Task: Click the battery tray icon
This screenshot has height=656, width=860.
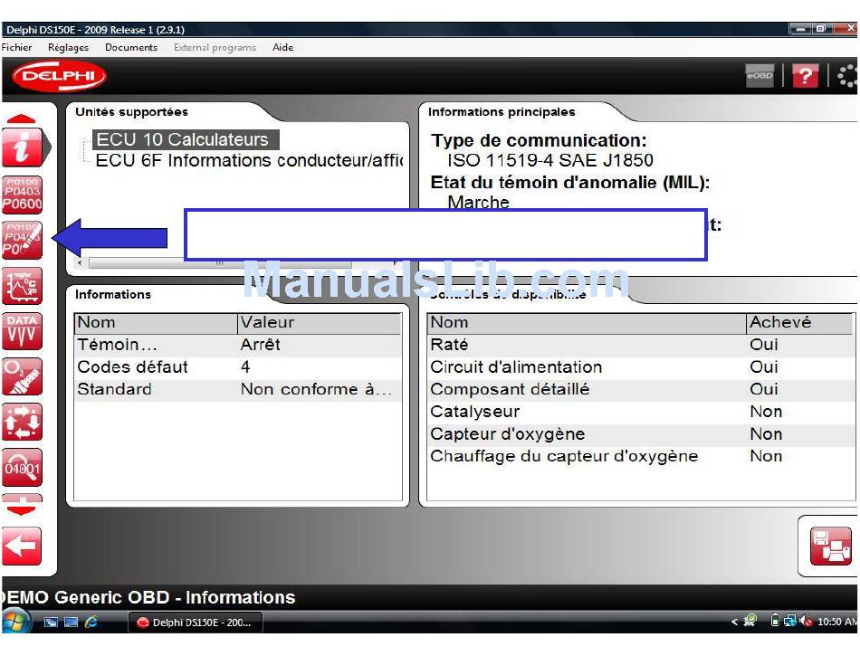Action: click(x=774, y=621)
